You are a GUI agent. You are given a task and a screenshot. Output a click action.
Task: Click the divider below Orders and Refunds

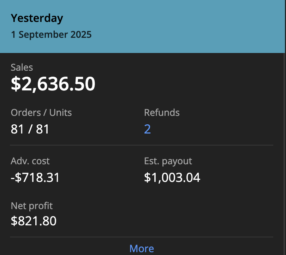click(x=141, y=145)
